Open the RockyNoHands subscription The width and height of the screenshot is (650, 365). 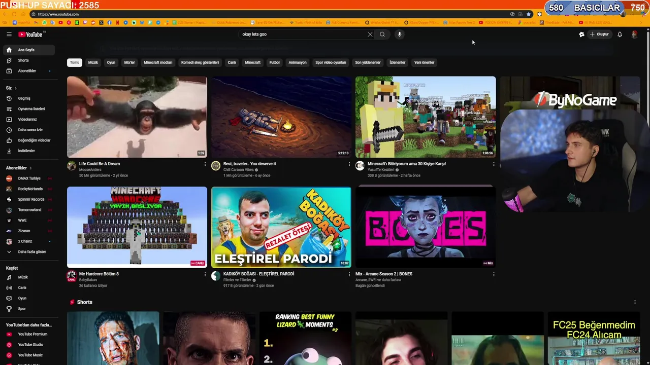pos(28,189)
